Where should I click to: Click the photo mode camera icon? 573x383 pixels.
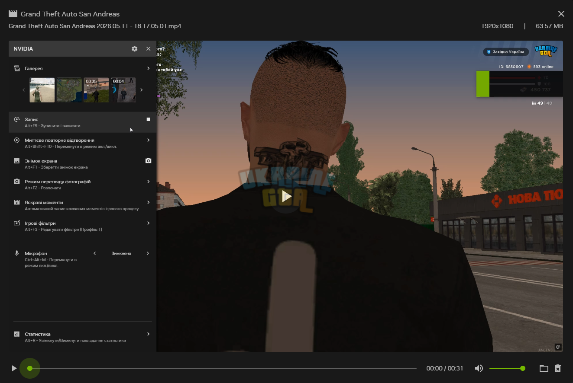(17, 182)
